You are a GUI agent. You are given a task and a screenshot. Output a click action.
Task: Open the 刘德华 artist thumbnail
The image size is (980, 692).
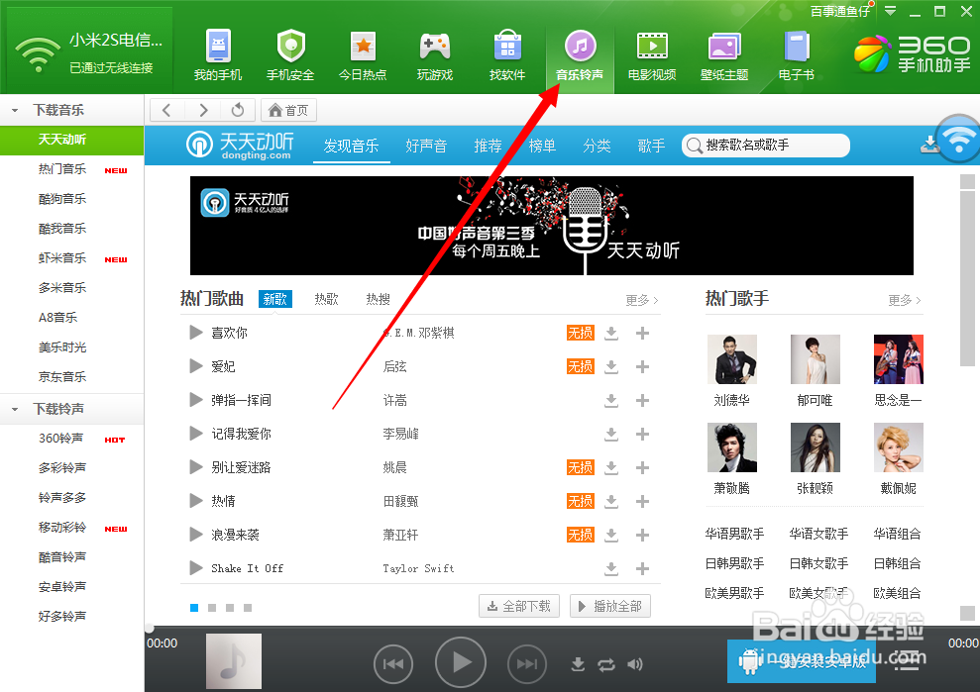click(x=732, y=359)
